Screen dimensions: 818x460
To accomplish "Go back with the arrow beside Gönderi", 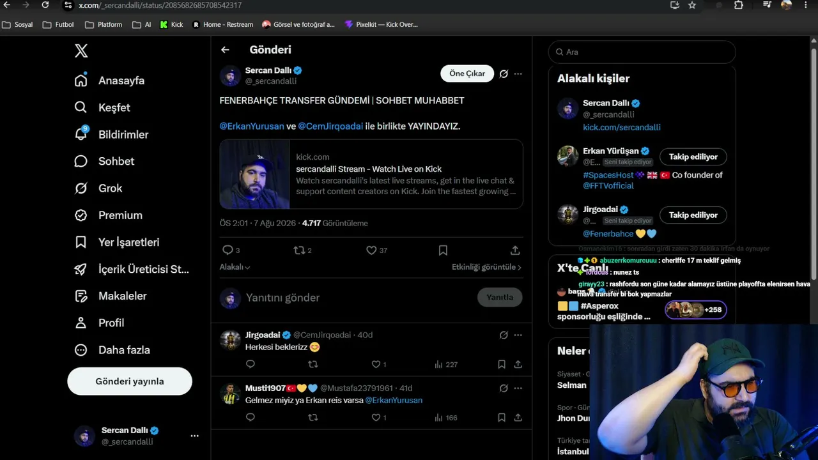I will tap(225, 50).
